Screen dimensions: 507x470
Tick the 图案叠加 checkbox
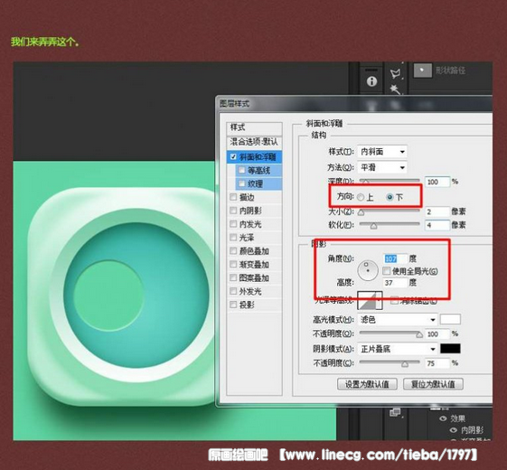click(233, 277)
